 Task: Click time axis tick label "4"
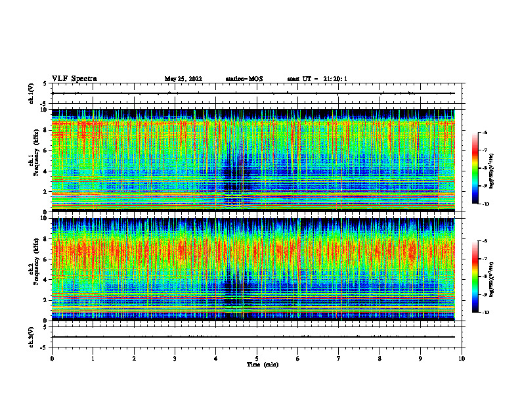(x=216, y=359)
